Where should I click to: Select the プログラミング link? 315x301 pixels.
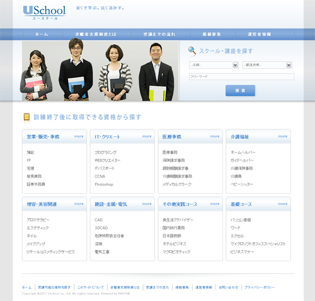click(106, 152)
